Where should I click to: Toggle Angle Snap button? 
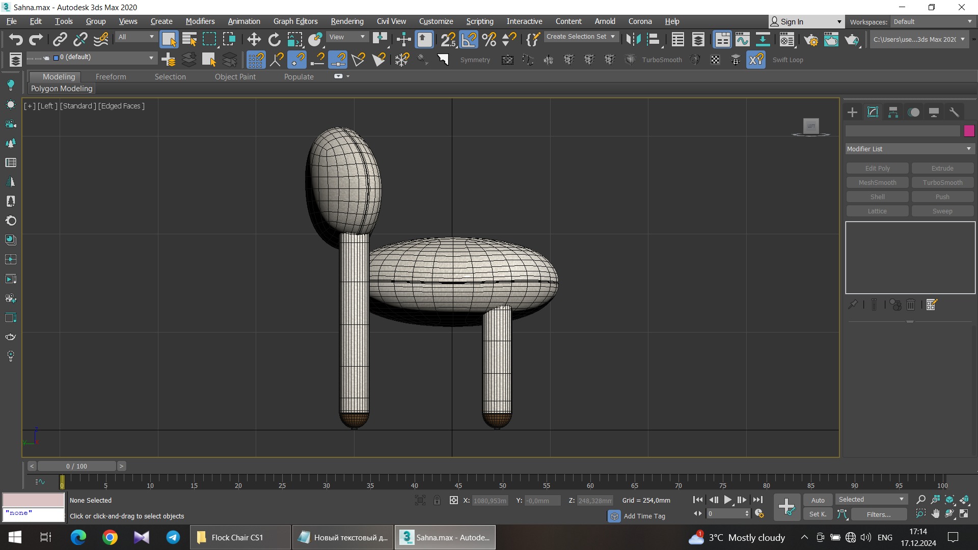[469, 39]
